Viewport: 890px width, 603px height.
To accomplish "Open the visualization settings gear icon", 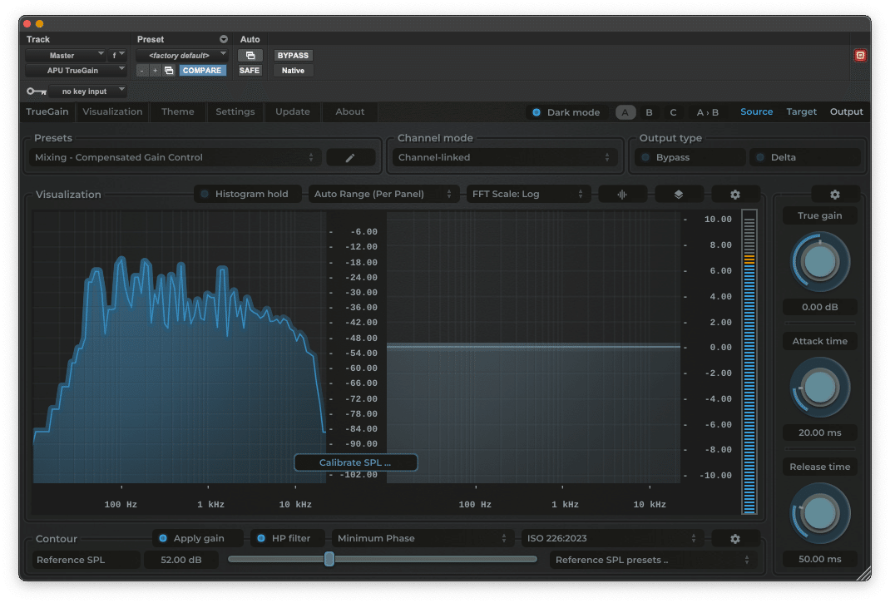I will click(735, 194).
